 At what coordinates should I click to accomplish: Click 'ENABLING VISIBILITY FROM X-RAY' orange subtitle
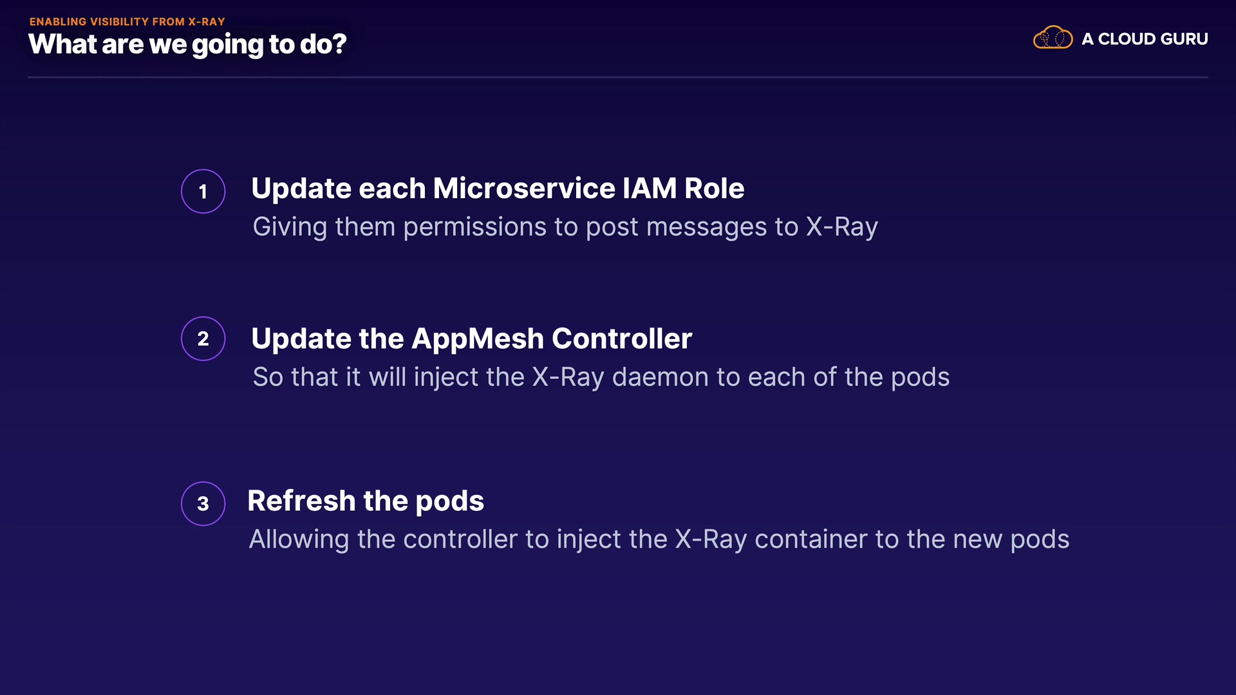tap(127, 21)
